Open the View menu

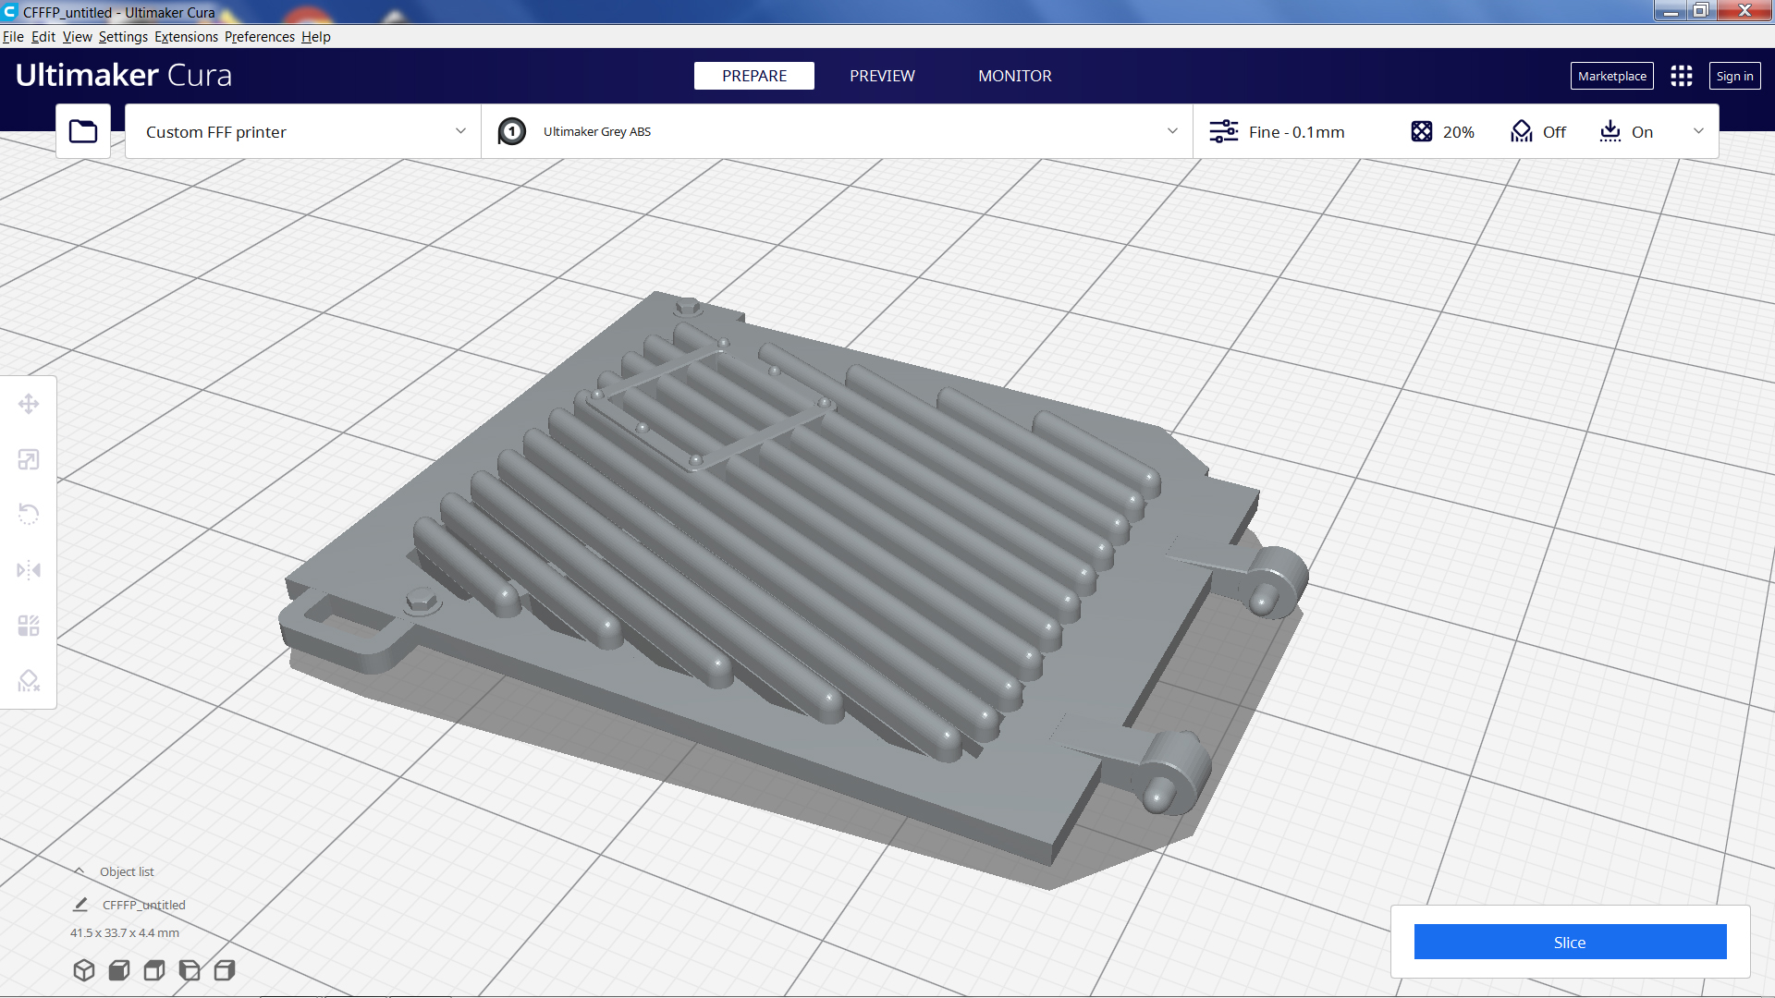[77, 37]
